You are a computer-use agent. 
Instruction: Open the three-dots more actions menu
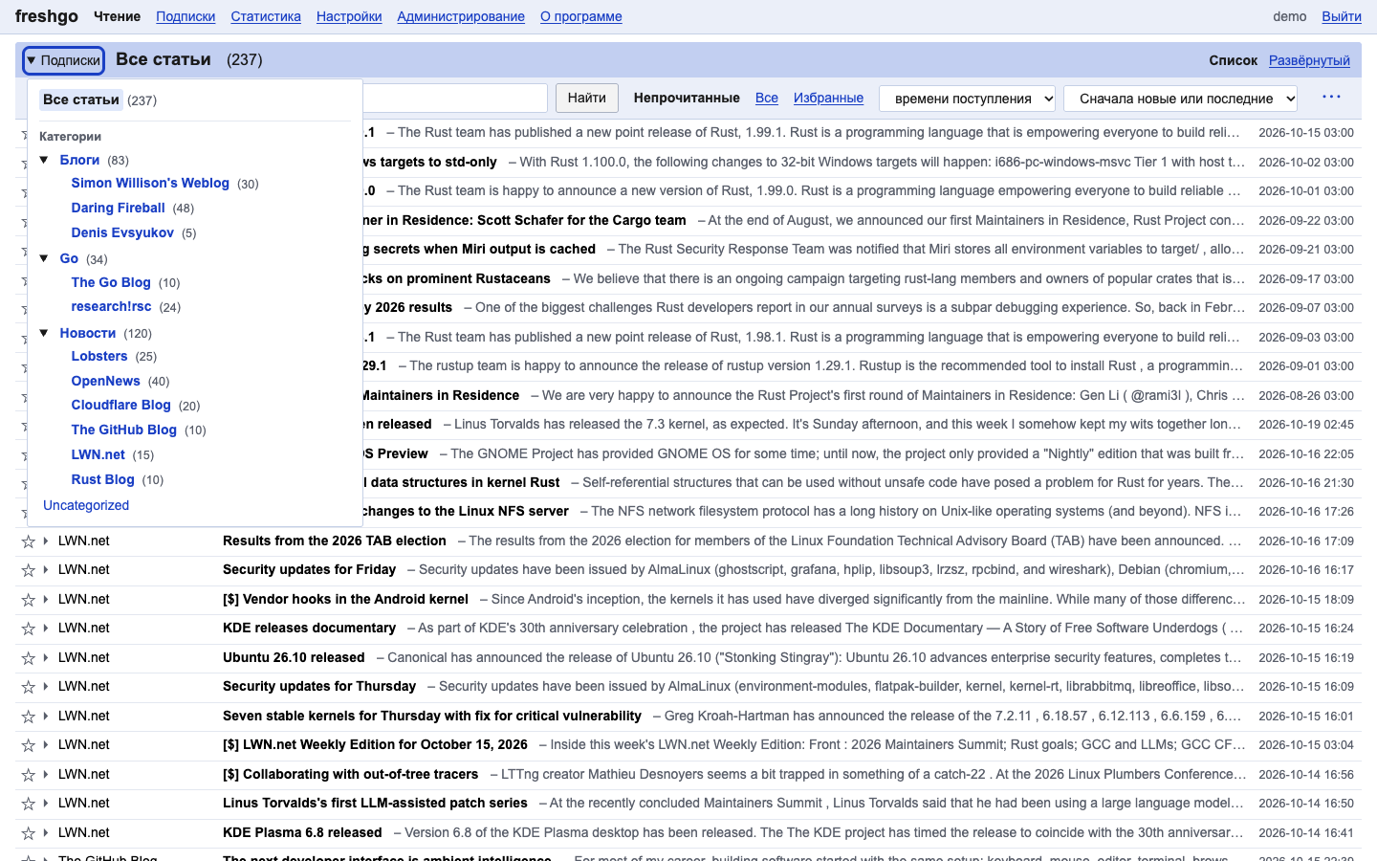(1331, 98)
